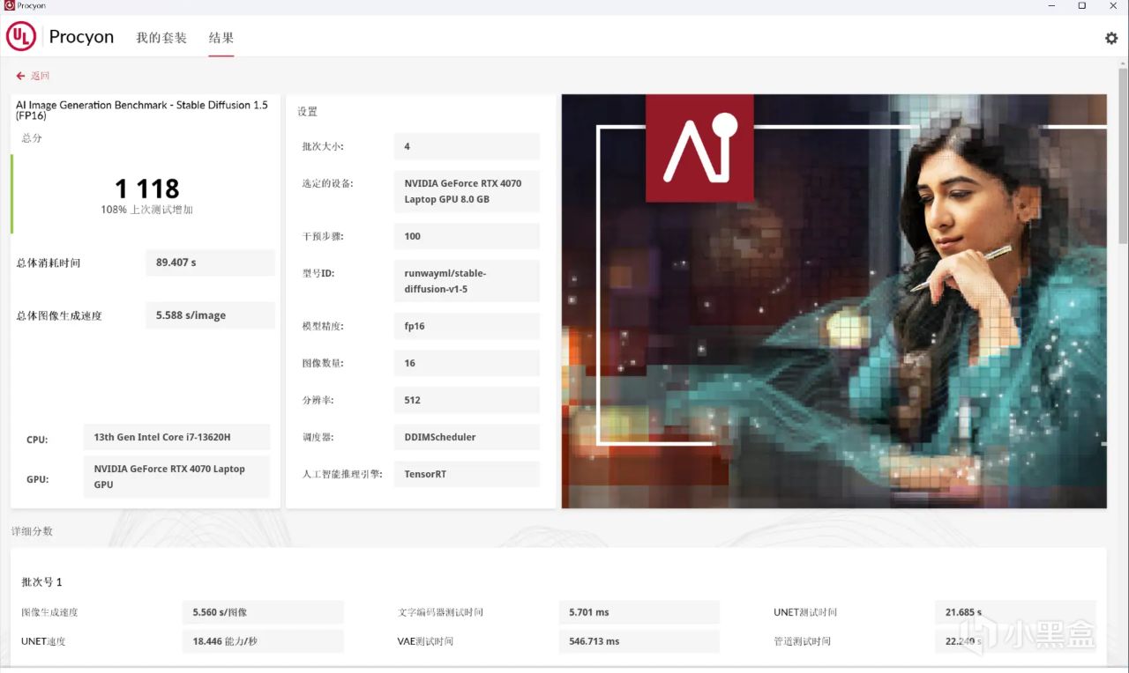Click the 108% 上次测试增加 text
Image resolution: width=1129 pixels, height=673 pixels.
pos(146,210)
